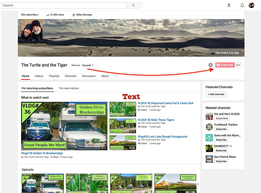Click the 336 subscriber count badge
The width and height of the screenshot is (261, 193).
(x=238, y=65)
